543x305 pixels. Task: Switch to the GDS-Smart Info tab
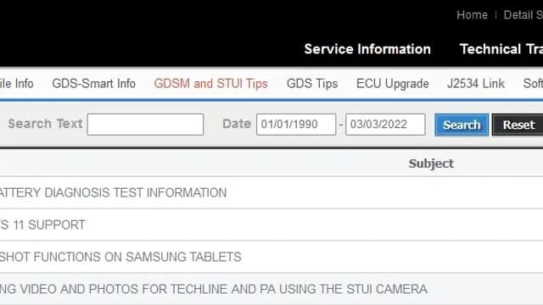tap(93, 83)
